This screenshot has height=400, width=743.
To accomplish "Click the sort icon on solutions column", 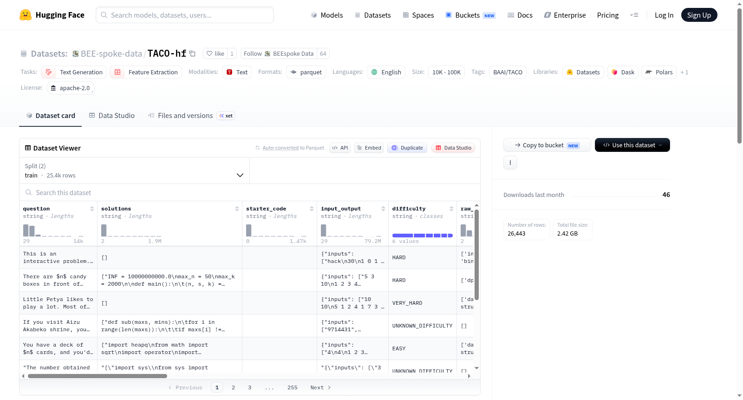I will pos(237,209).
